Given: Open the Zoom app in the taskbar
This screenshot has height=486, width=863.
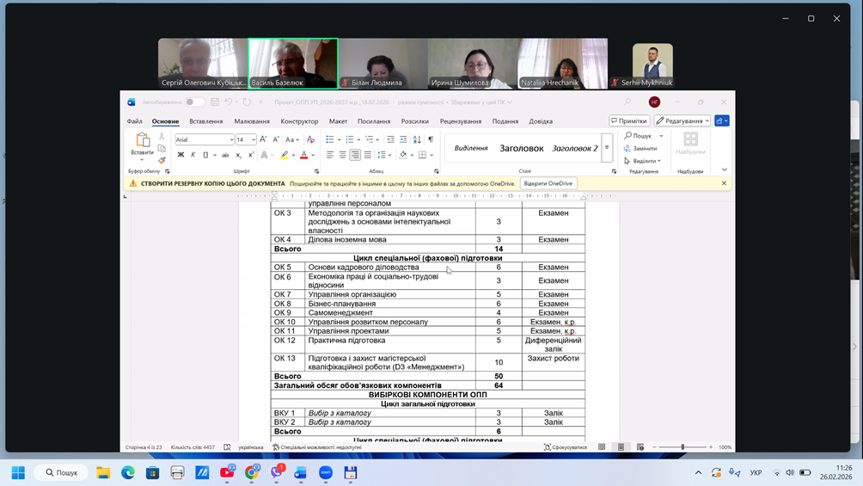Looking at the screenshot, I should pos(326,472).
